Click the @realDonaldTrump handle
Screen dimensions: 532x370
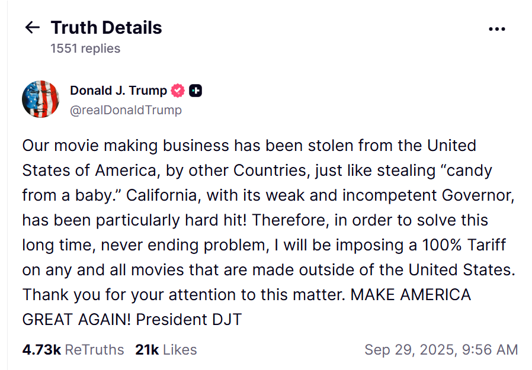pyautogui.click(x=126, y=110)
